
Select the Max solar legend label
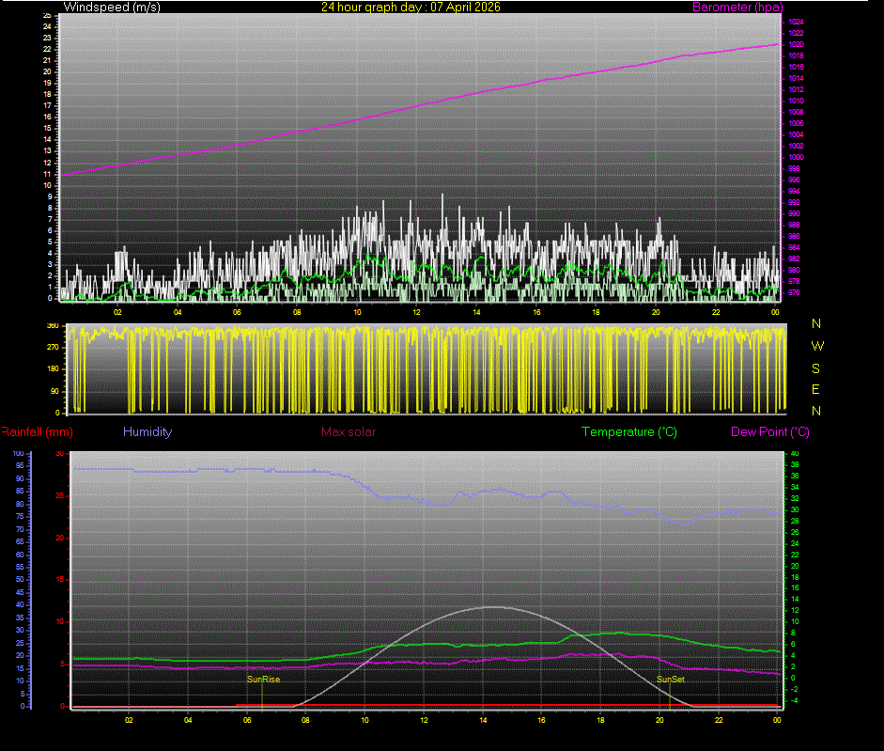(348, 431)
